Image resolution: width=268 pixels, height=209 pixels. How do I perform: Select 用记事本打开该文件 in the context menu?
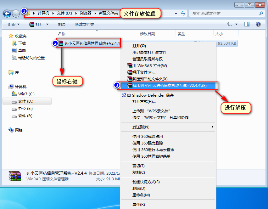(149, 52)
